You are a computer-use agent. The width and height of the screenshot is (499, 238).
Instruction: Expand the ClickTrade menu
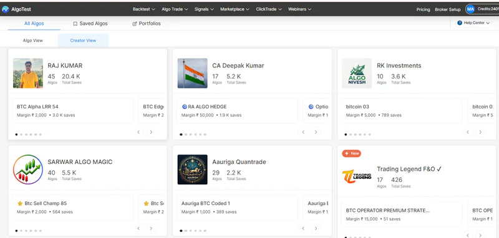click(269, 9)
